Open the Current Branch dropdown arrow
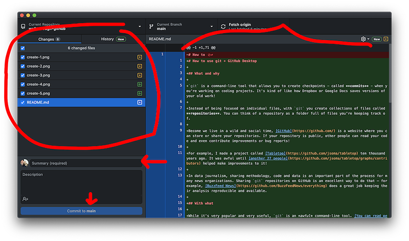This screenshot has height=241, width=409. (x=212, y=27)
